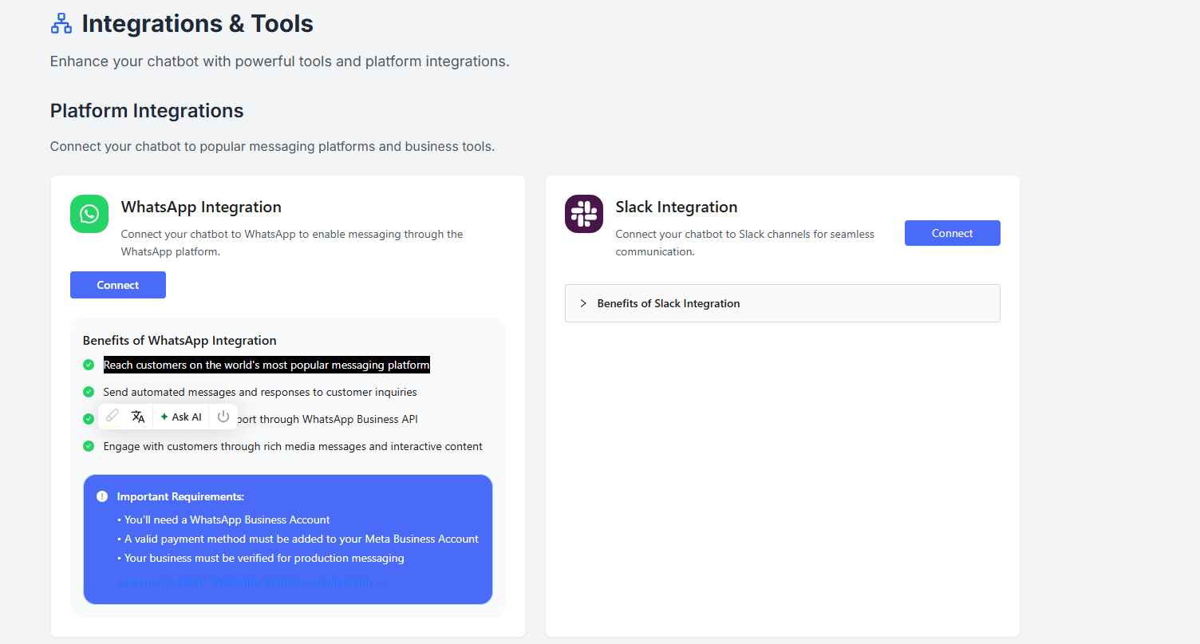
Task: Click Ask AI in the floating toolbar
Action: tap(180, 416)
